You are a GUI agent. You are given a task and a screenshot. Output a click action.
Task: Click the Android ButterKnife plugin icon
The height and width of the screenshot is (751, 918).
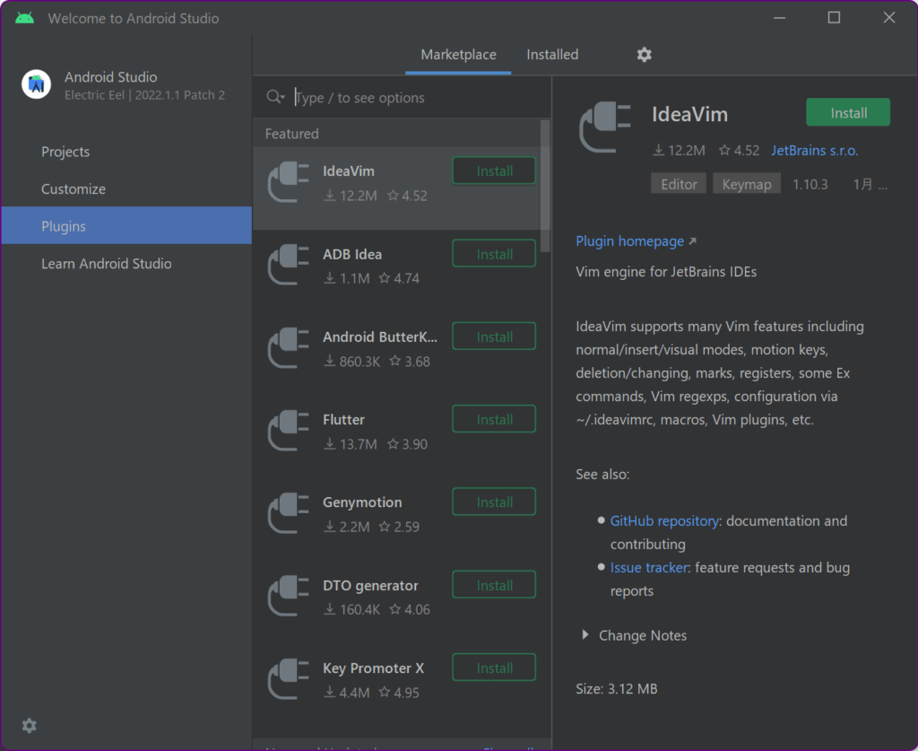[x=288, y=348]
